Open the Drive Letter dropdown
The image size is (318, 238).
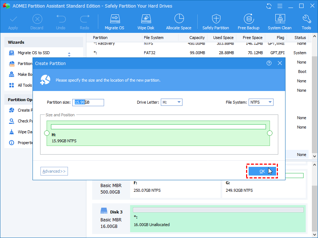click(x=172, y=102)
